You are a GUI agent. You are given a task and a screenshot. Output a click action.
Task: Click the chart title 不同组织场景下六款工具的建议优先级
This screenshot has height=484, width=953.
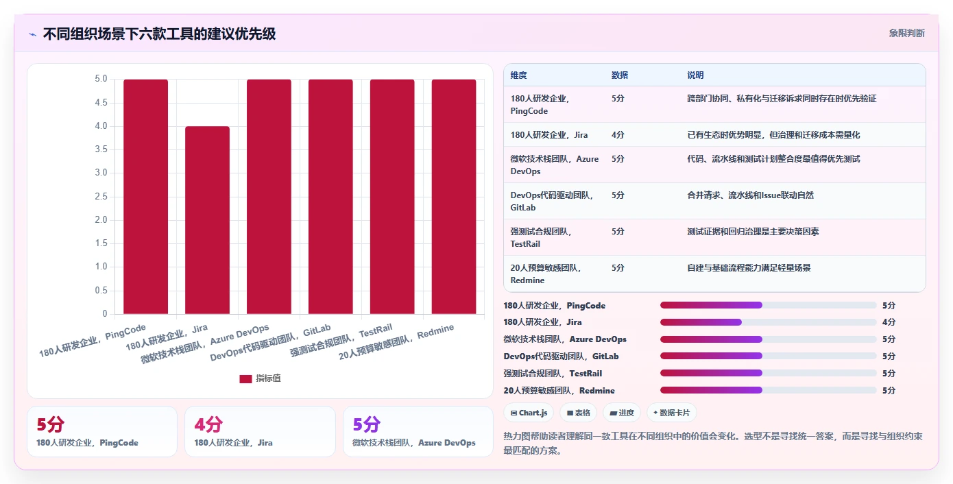tap(159, 34)
